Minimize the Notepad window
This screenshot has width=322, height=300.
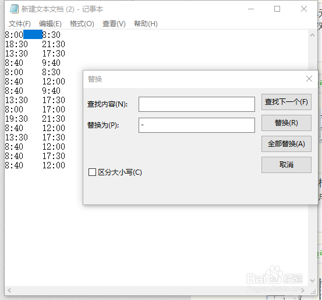[251, 9]
